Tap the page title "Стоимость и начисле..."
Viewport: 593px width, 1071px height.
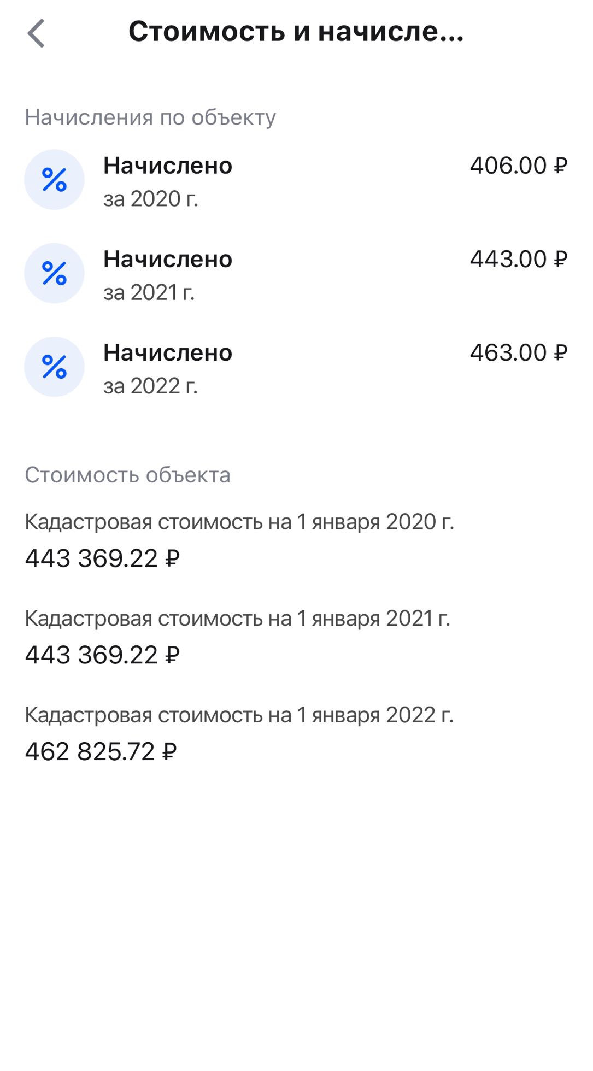tap(296, 31)
